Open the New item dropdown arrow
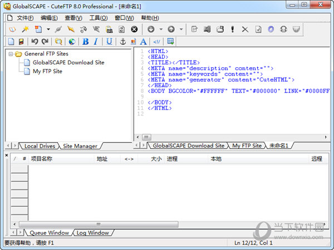 (x=48, y=29)
